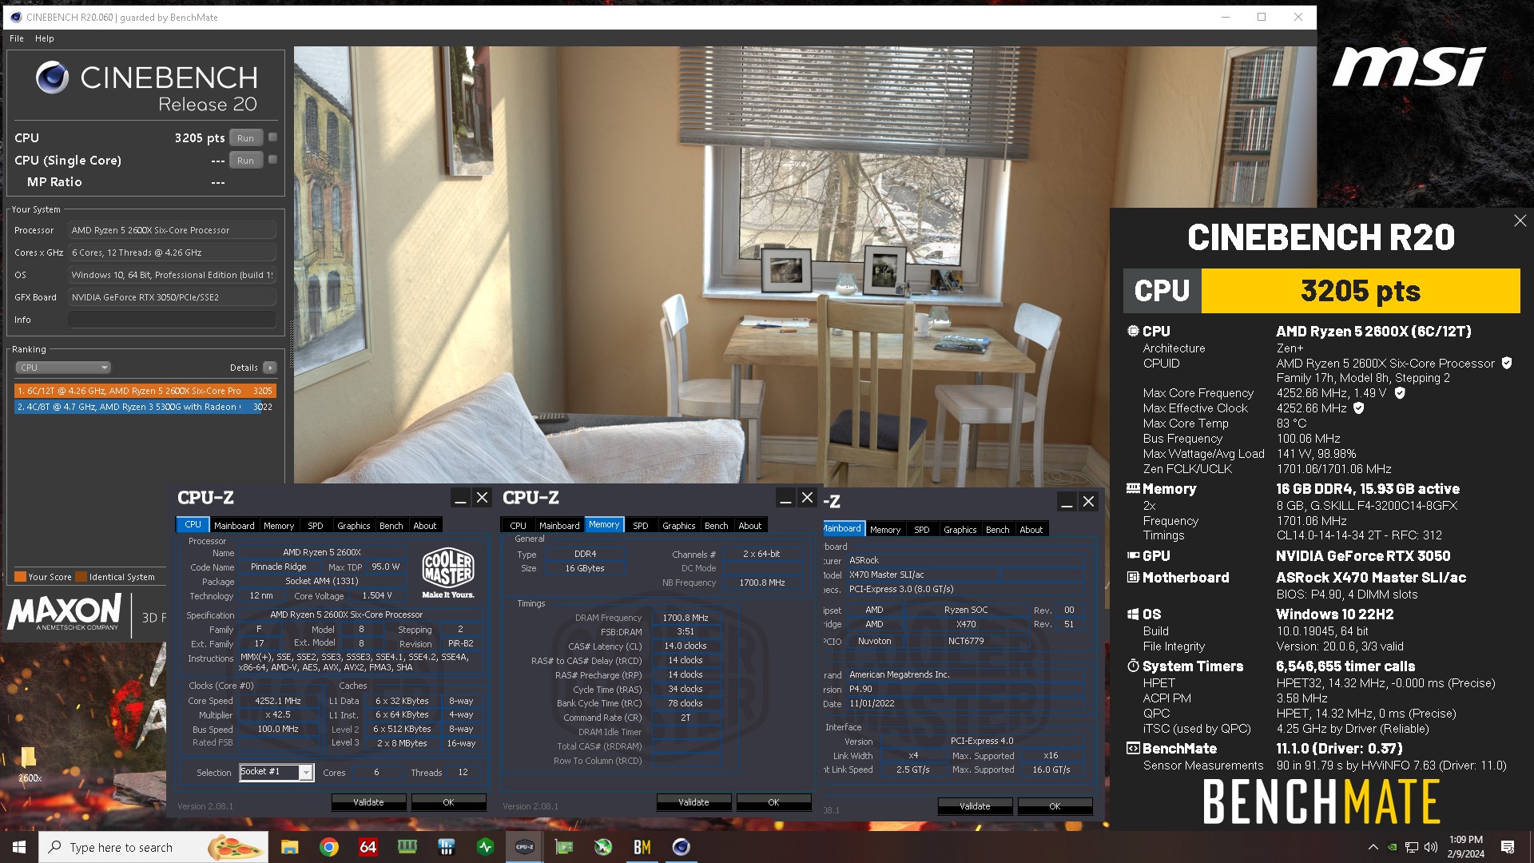
Task: Show hidden system tray icons
Action: point(1373,847)
